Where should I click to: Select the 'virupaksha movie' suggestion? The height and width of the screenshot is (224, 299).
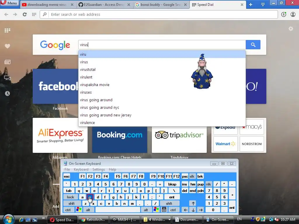click(162, 85)
